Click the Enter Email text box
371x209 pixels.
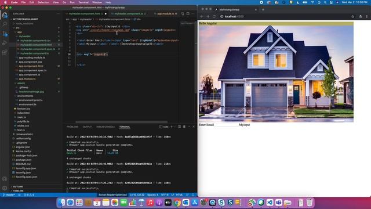(x=227, y=125)
